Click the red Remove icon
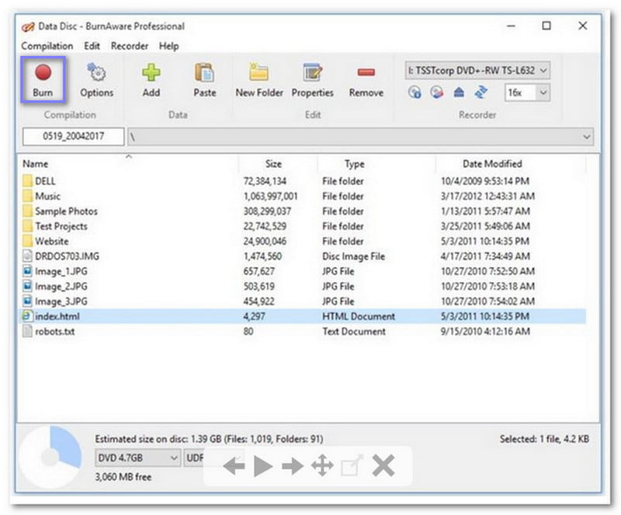 coord(366,81)
